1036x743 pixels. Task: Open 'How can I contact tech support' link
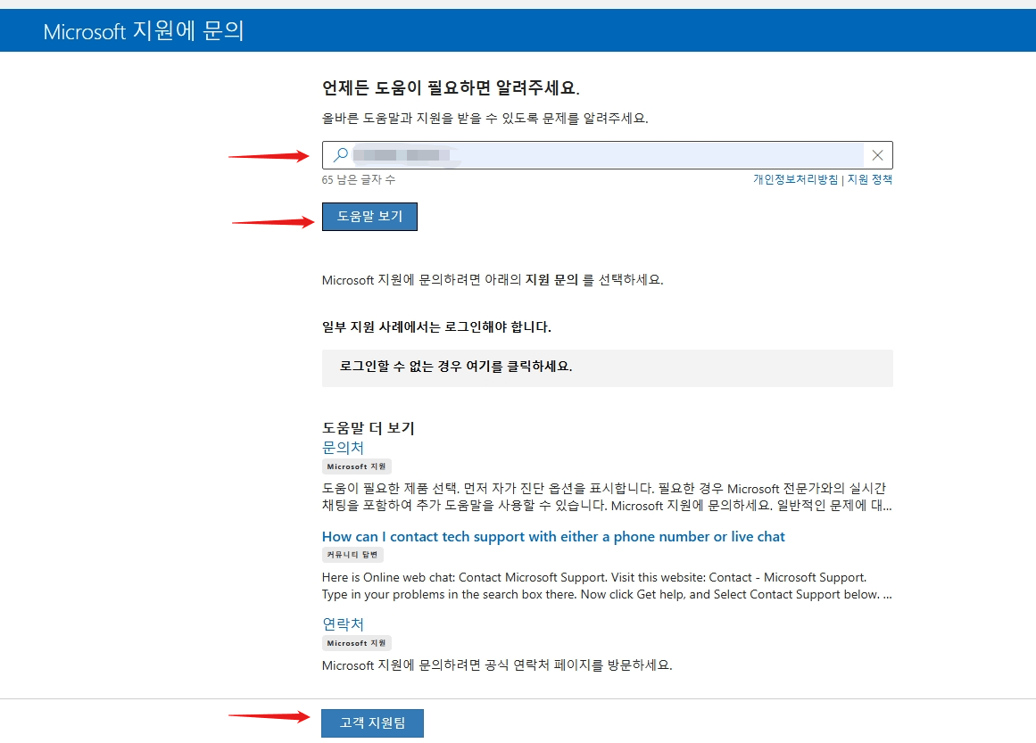point(553,537)
